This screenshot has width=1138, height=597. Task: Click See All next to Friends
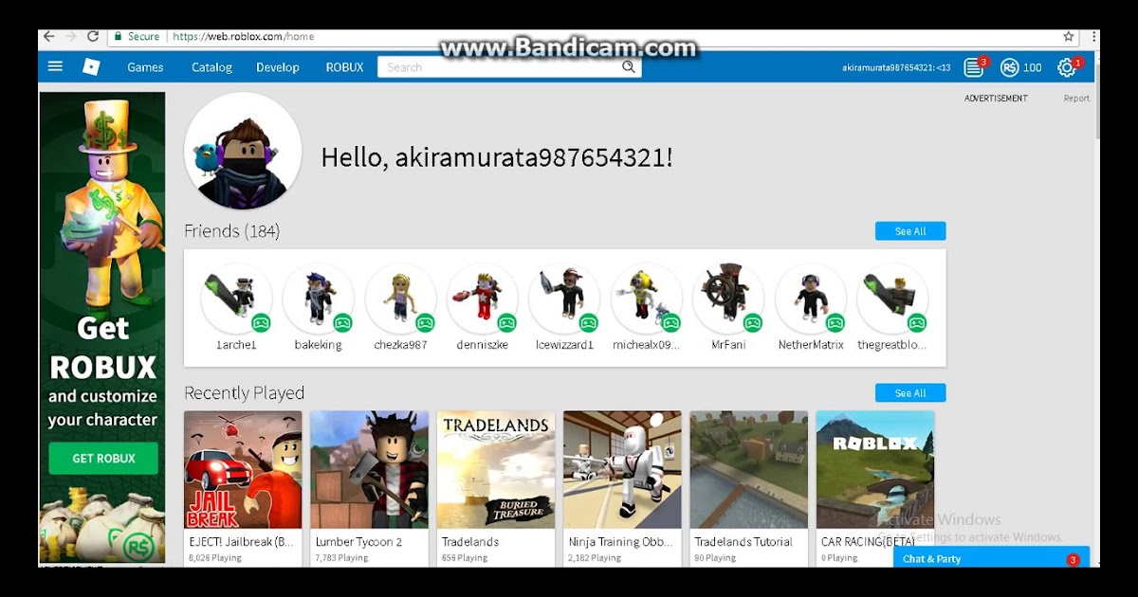[x=910, y=231]
